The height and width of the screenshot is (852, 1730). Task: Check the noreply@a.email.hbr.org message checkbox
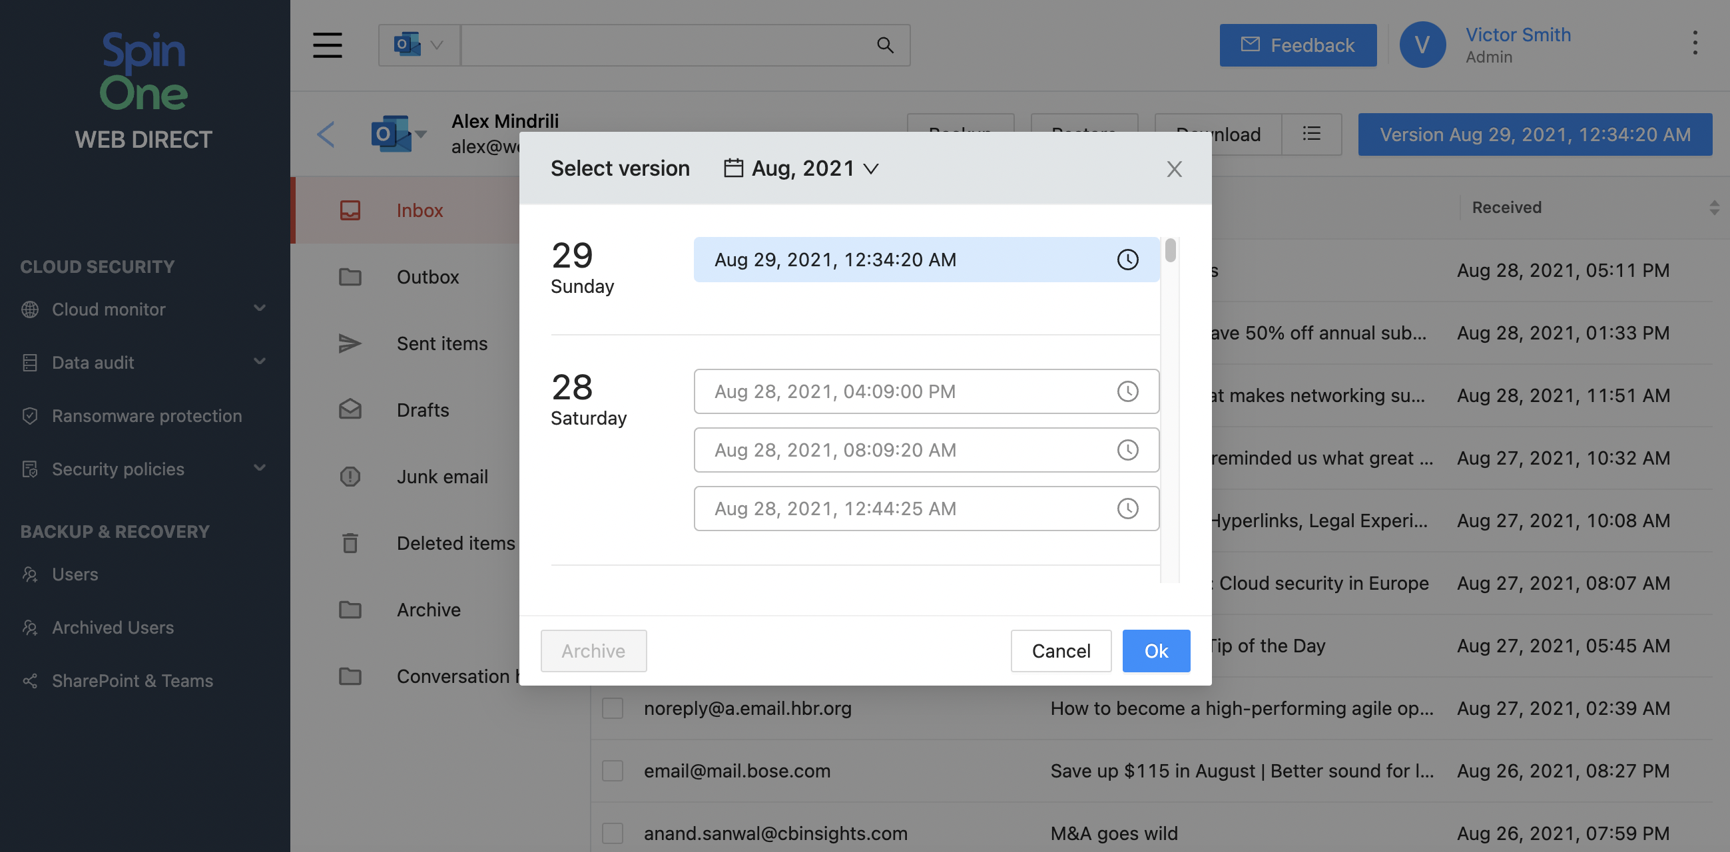[x=612, y=708]
